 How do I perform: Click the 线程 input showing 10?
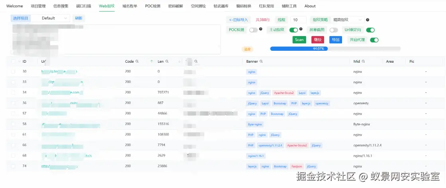click(x=298, y=20)
